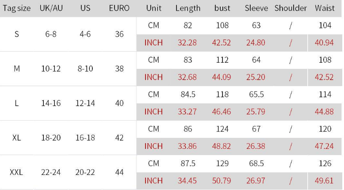Select the 26.38 inch sleeve value
This screenshot has width=344, height=190.
tap(256, 146)
